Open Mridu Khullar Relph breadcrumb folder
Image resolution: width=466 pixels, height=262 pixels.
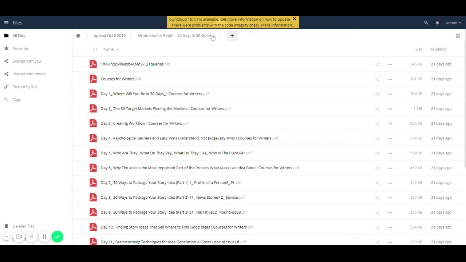(176, 36)
